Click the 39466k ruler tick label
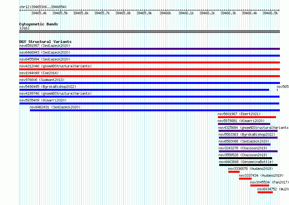 tap(165, 13)
